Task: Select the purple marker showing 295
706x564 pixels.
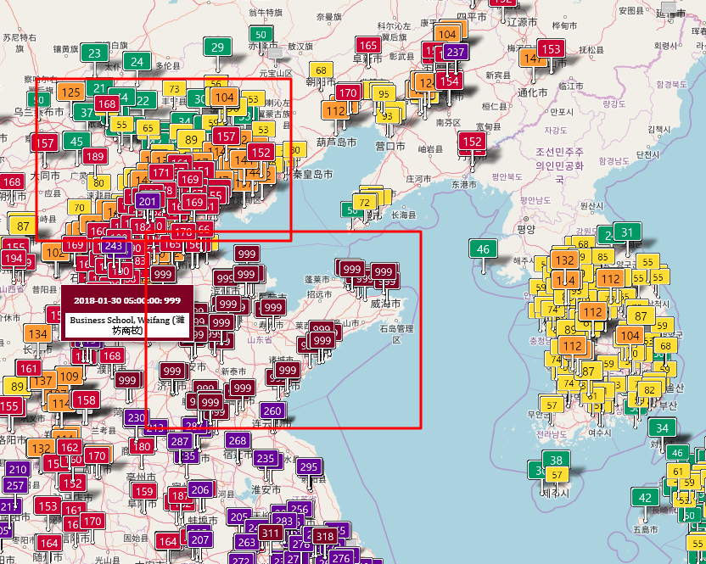Action: coord(308,467)
